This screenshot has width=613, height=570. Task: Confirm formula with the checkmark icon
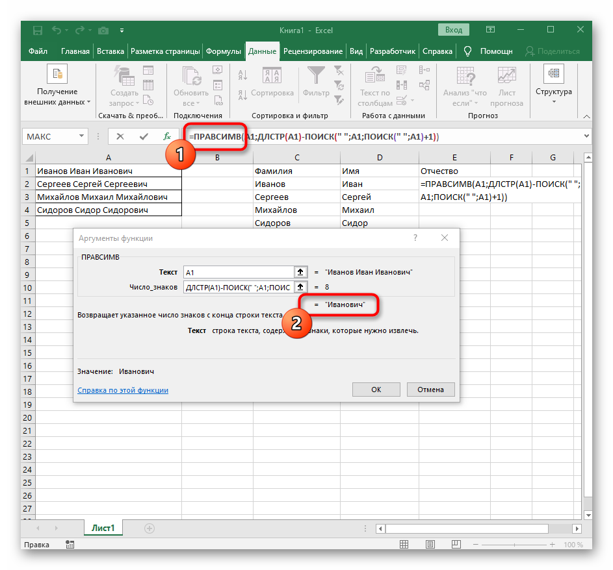pyautogui.click(x=144, y=137)
